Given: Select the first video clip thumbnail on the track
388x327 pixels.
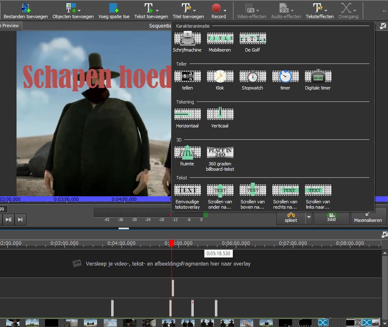Looking at the screenshot, I should pos(13,322).
